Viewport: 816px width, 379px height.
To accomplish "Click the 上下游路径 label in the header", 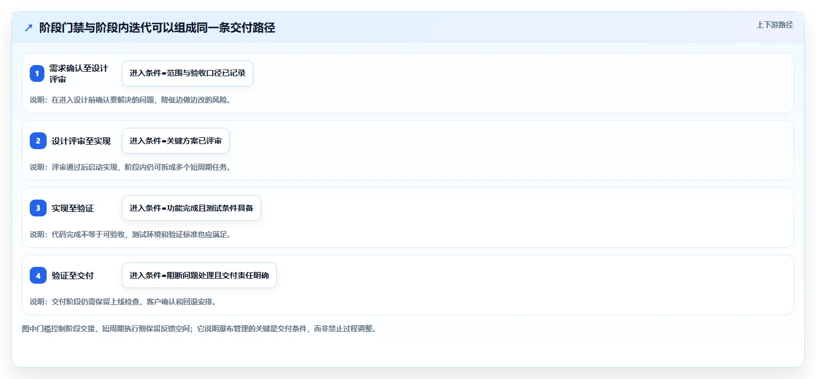I will 774,25.
